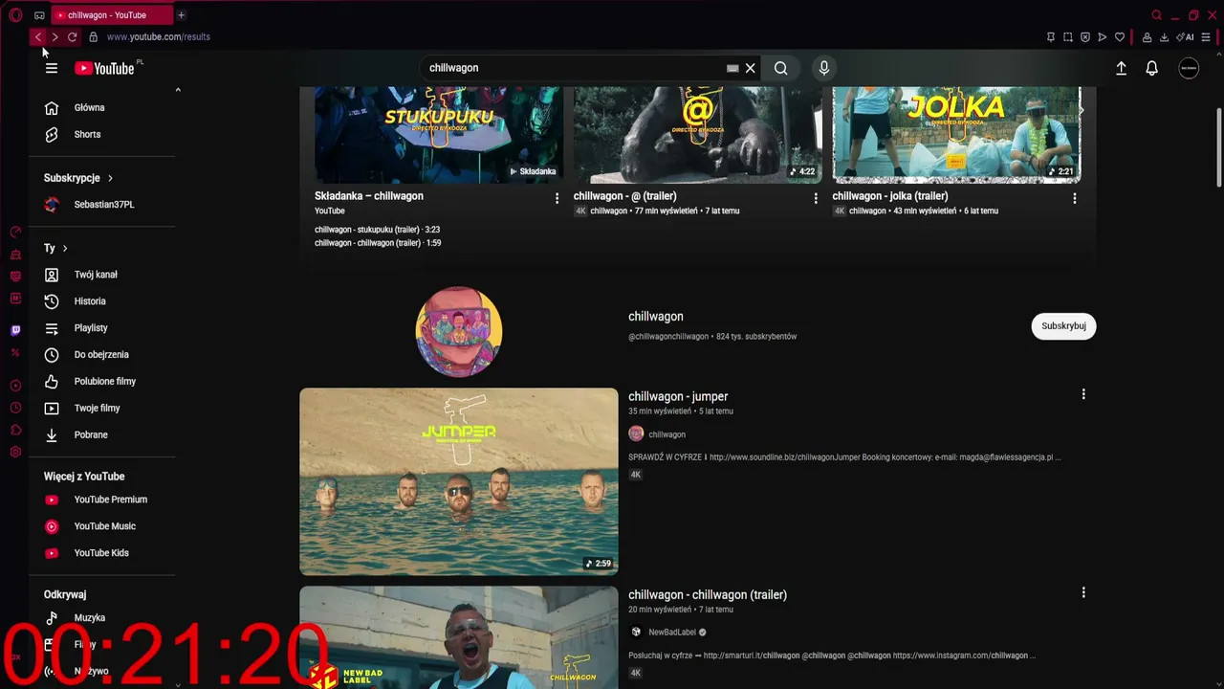Open the browser downloads icon
The width and height of the screenshot is (1224, 689).
click(1164, 37)
